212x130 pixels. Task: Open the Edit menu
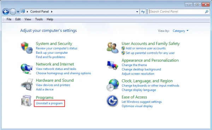coord(18,19)
